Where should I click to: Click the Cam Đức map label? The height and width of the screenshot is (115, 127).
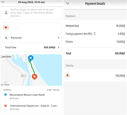coord(6,56)
